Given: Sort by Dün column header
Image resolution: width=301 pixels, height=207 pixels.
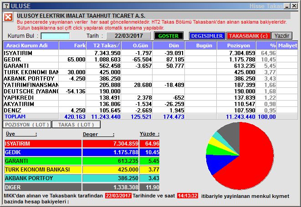Looking at the screenshot, I should pos(169,45).
